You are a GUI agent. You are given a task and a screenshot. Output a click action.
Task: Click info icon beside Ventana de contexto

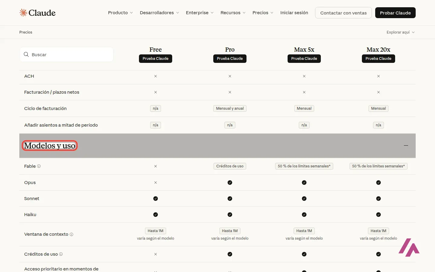coord(71,234)
